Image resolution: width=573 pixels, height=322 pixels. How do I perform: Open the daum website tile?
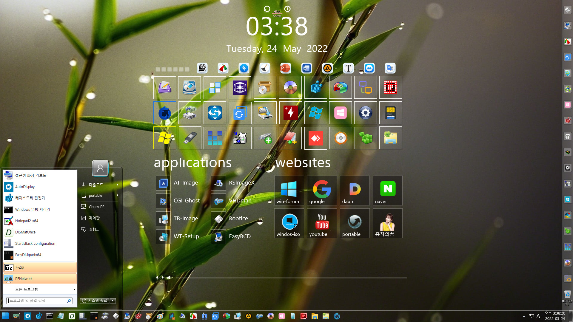[x=355, y=191]
